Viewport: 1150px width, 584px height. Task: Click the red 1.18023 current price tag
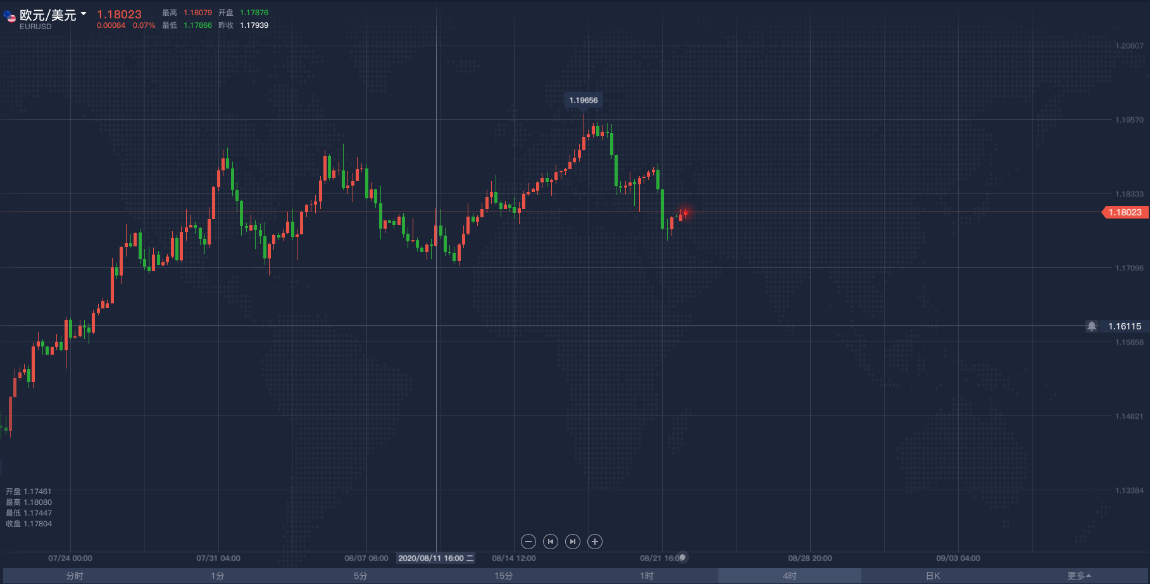click(1125, 212)
